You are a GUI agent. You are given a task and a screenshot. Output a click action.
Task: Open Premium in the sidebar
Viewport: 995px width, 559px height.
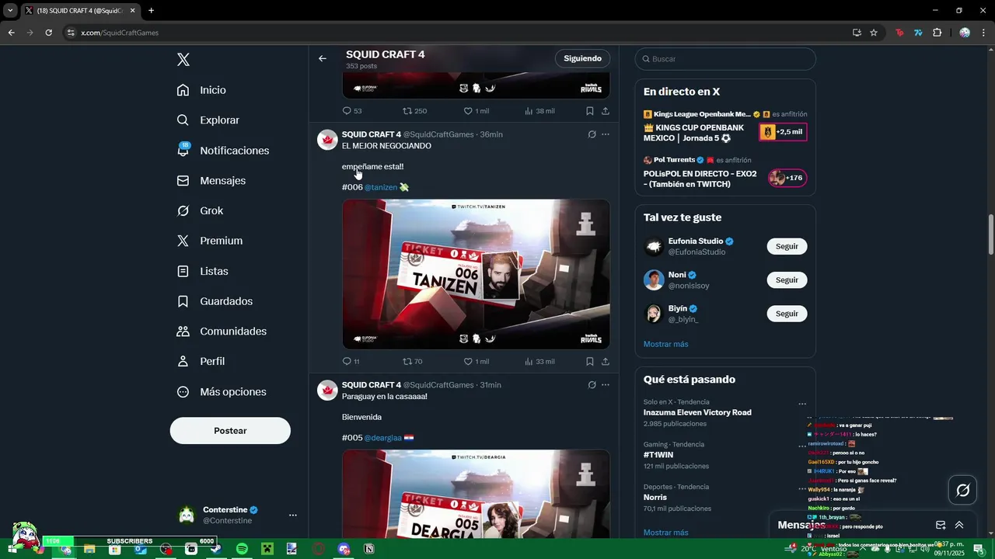click(x=209, y=241)
